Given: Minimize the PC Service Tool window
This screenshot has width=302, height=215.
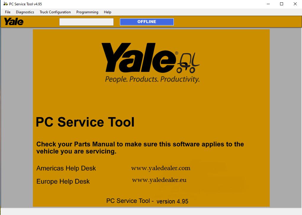Looking at the screenshot, I should [268, 4].
